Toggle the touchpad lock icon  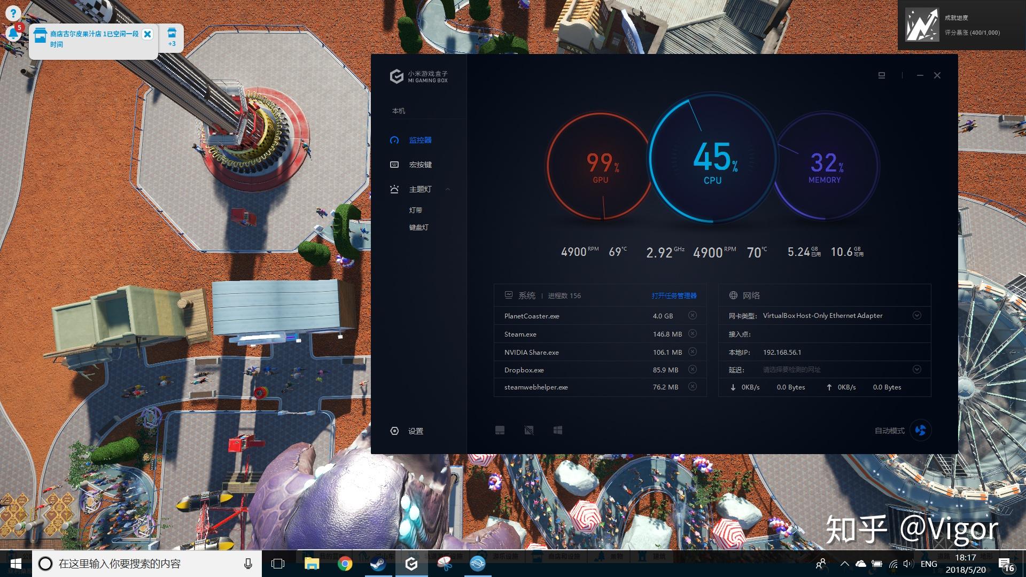tap(500, 430)
